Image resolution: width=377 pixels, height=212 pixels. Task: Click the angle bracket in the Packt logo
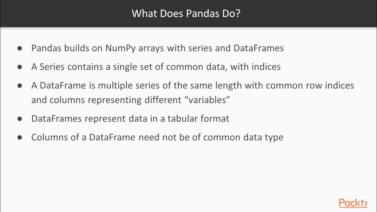365,203
